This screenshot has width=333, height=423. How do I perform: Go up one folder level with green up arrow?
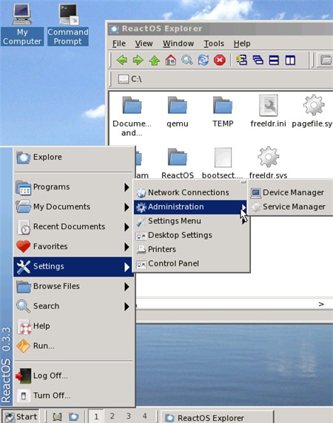[x=155, y=60]
